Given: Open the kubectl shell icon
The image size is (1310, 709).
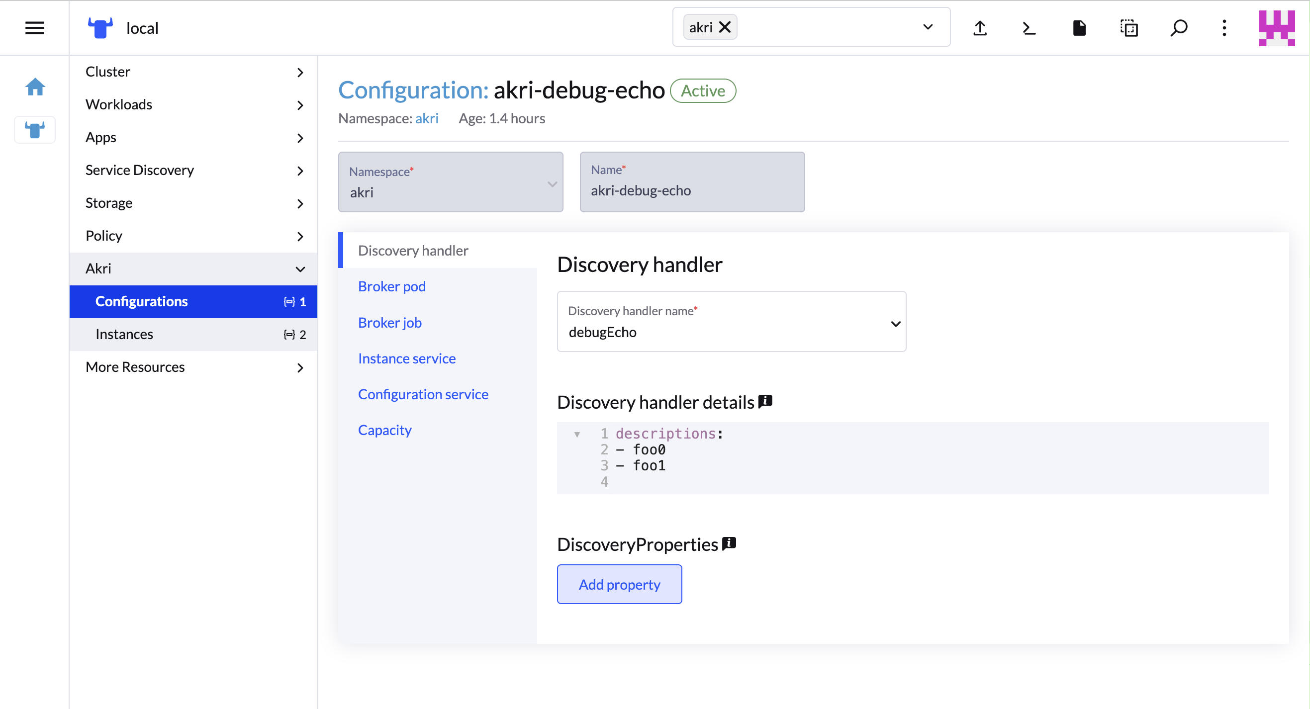Looking at the screenshot, I should 1029,28.
